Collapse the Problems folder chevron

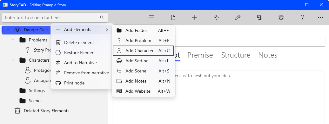coord(13,40)
